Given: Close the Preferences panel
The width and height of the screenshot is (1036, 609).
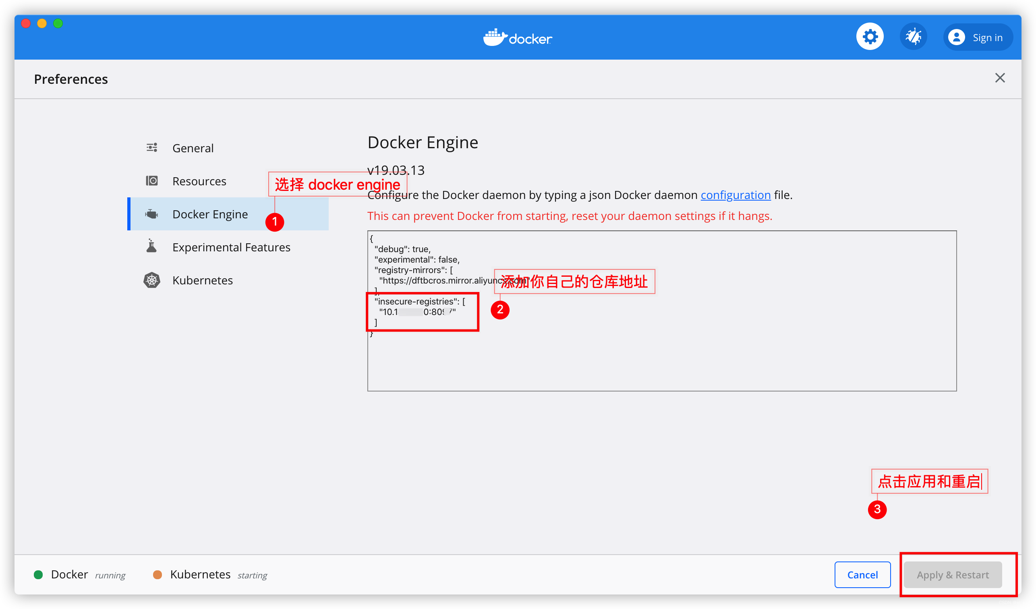Looking at the screenshot, I should click(x=1000, y=78).
